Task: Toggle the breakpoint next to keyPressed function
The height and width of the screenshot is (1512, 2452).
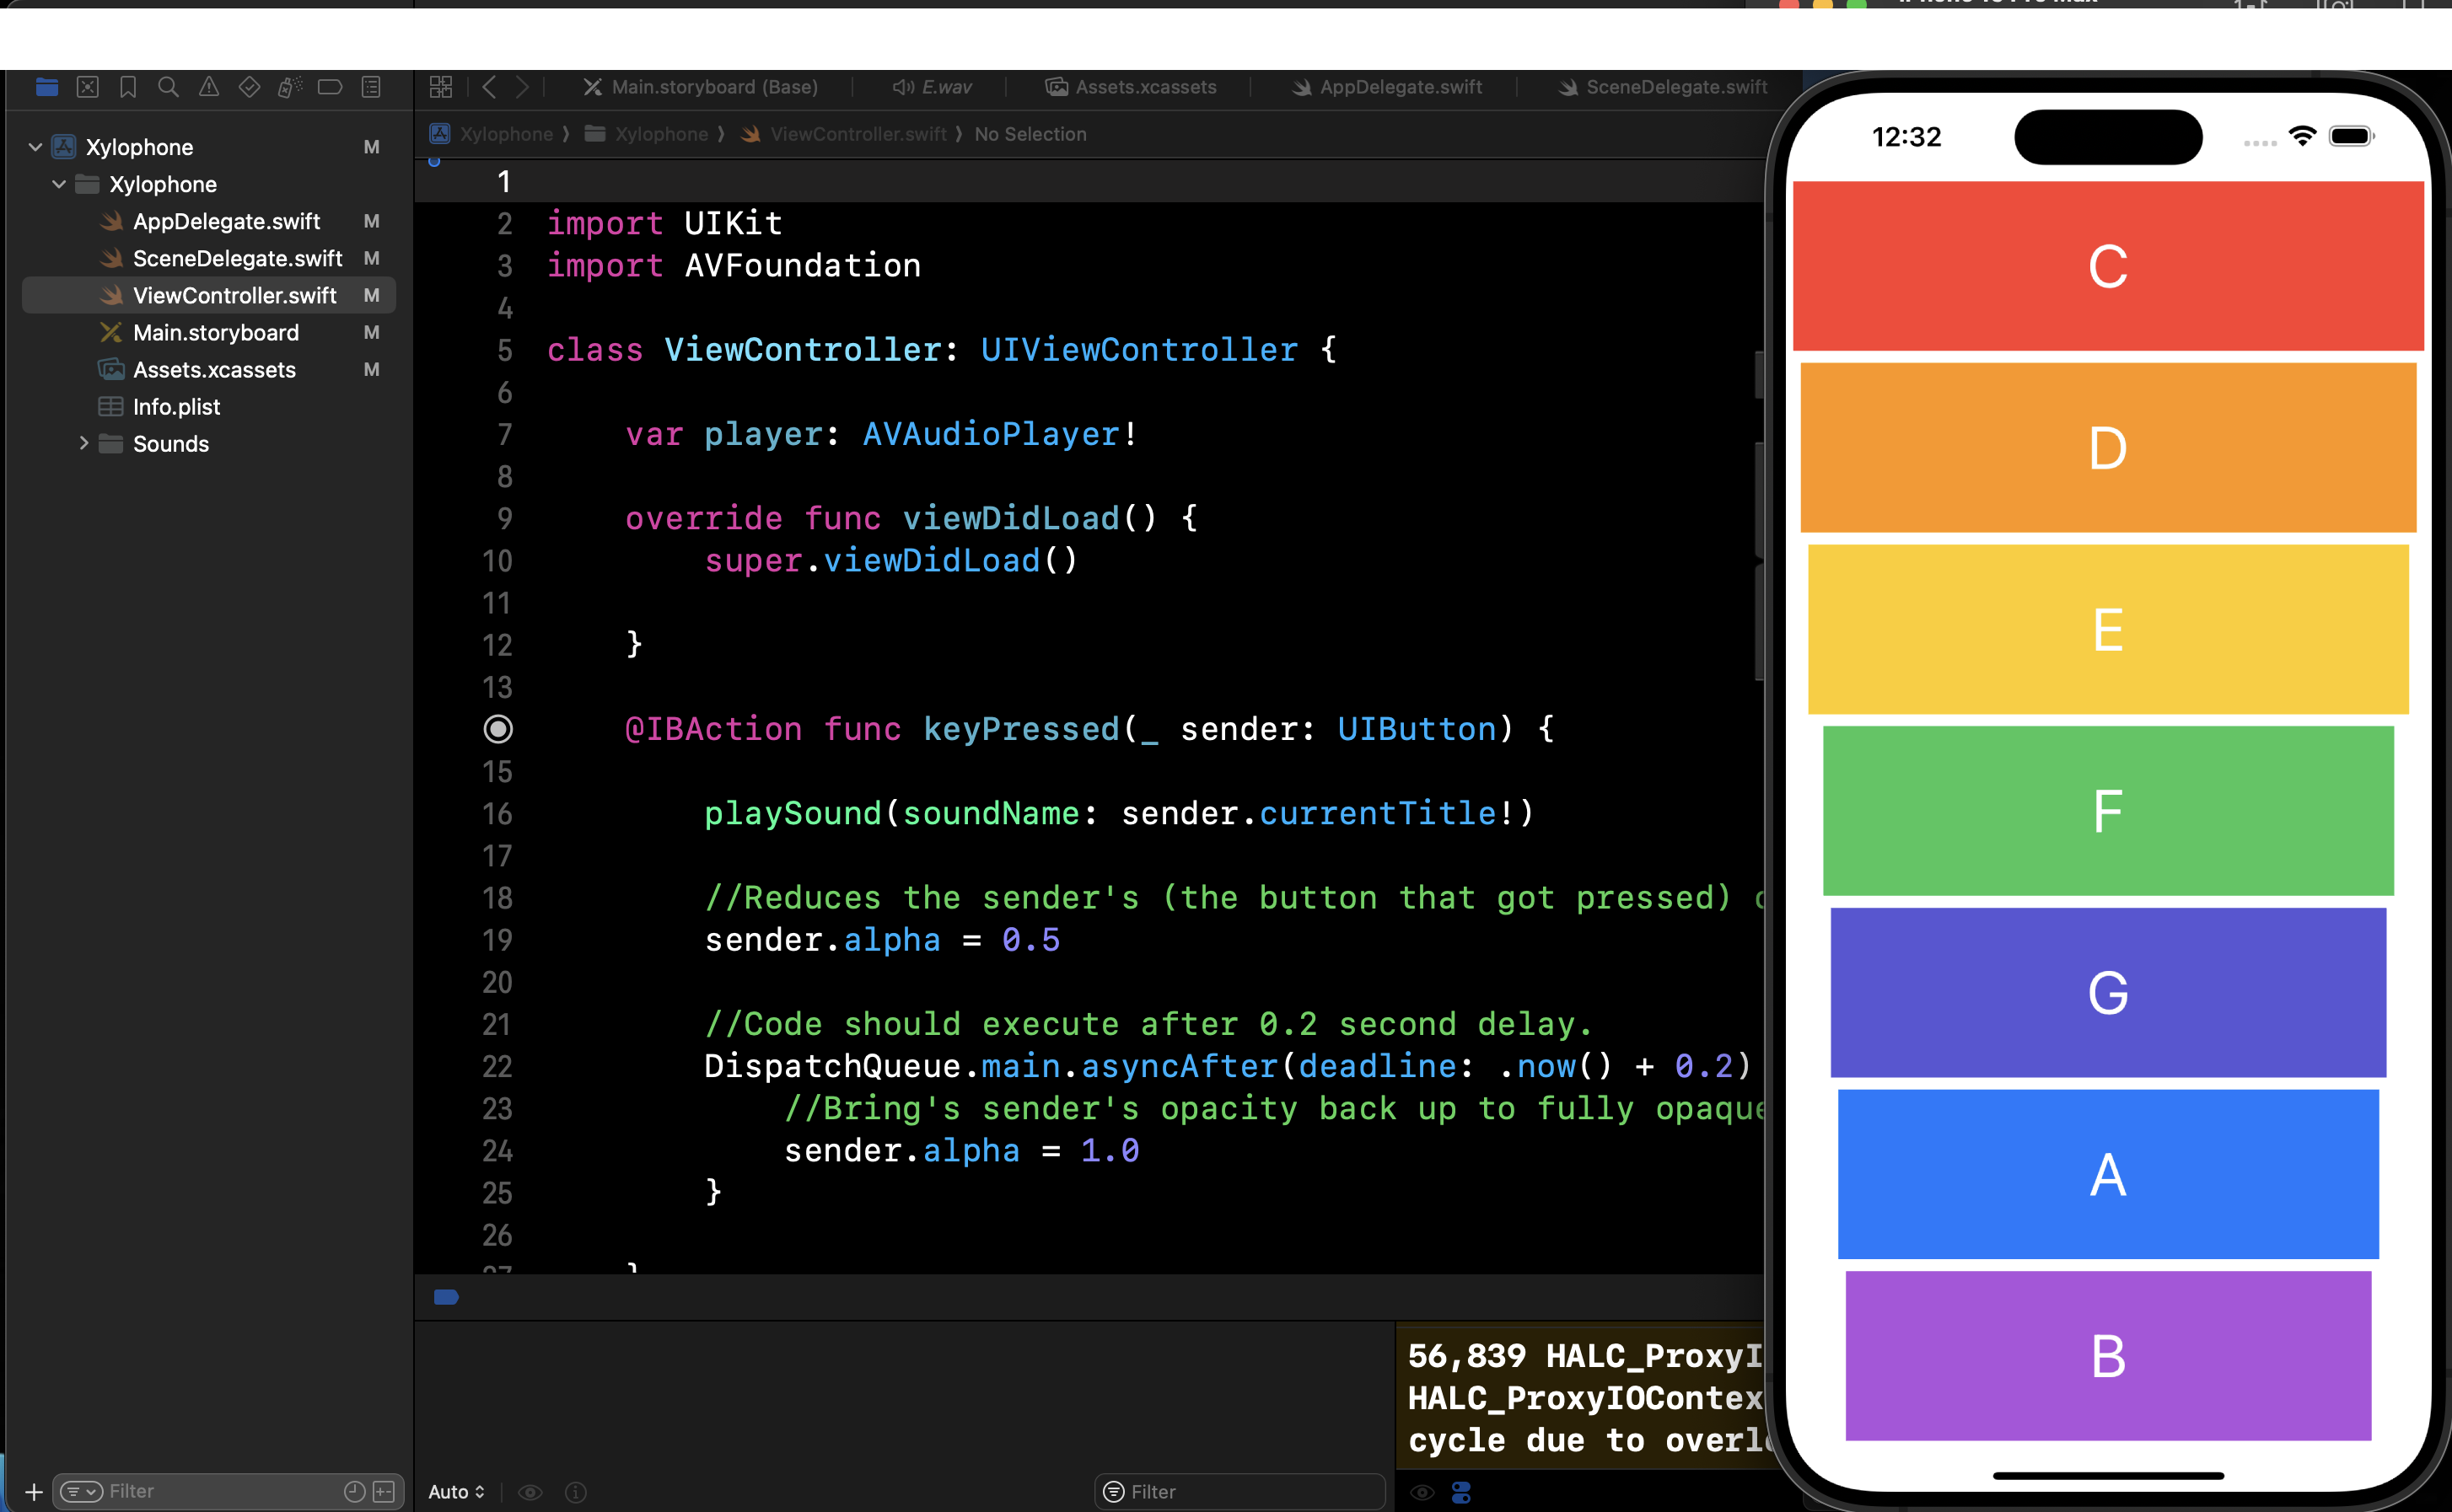Action: (x=498, y=729)
